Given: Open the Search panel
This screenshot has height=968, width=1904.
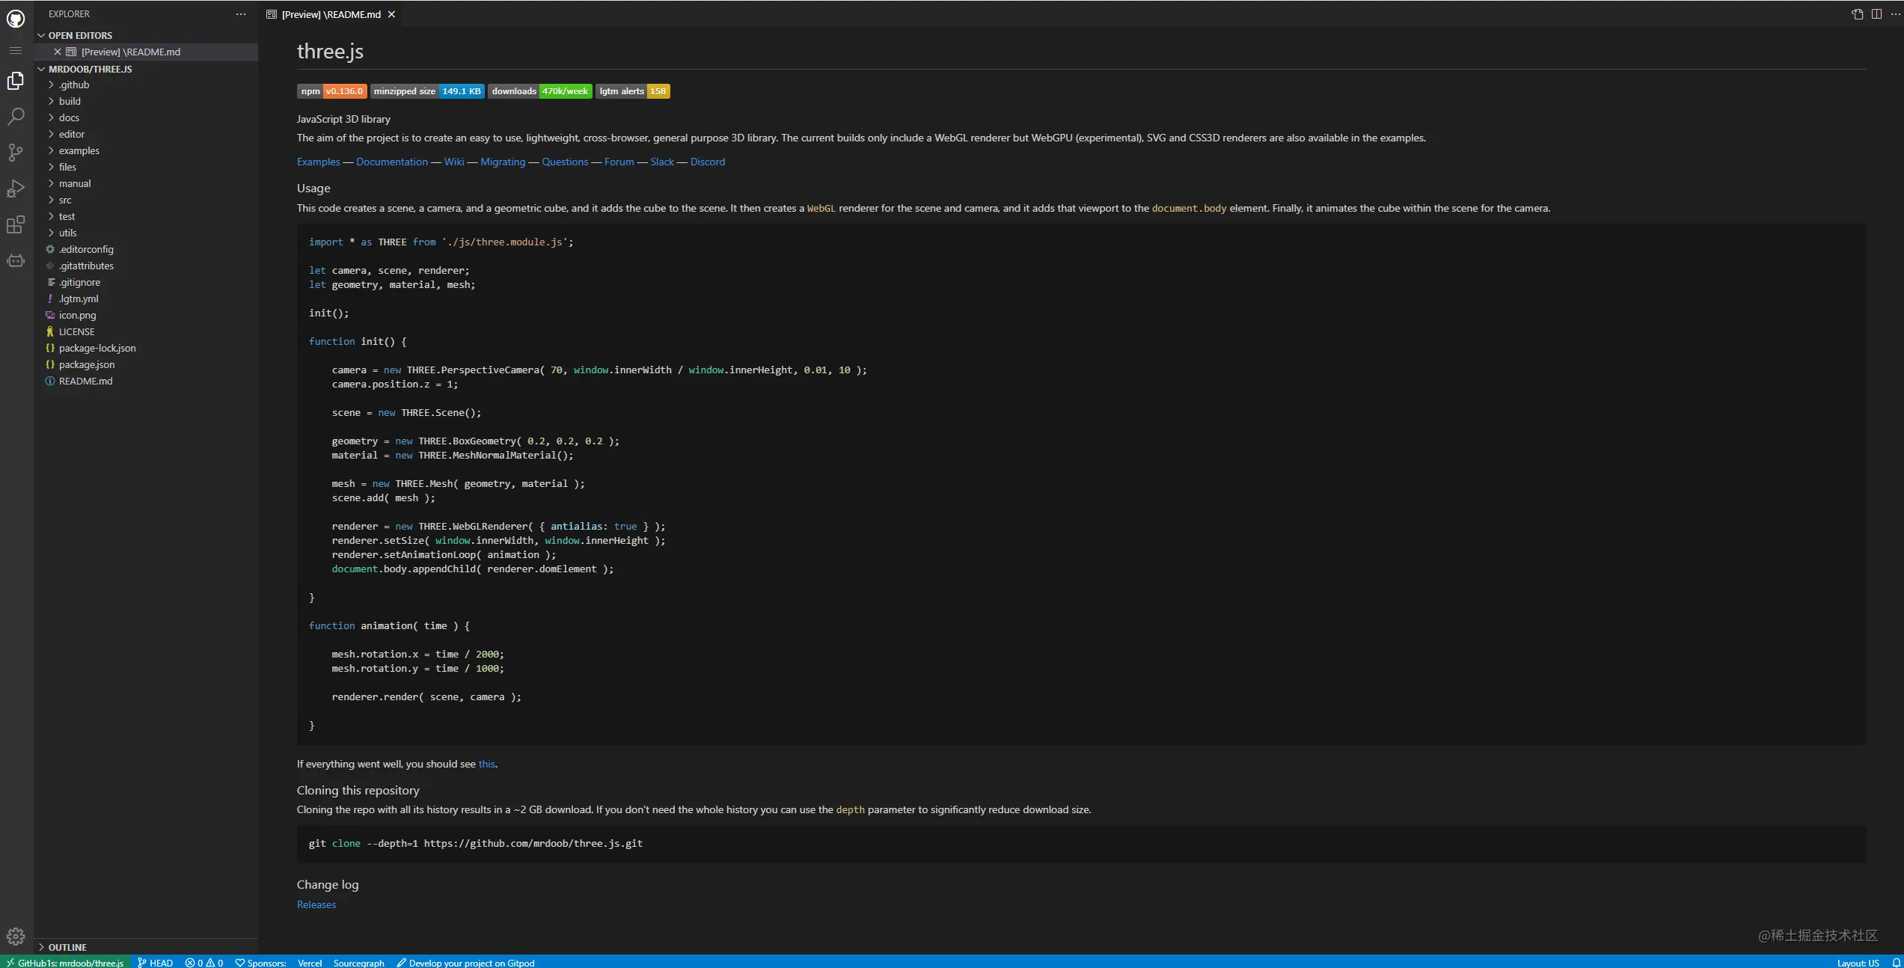Looking at the screenshot, I should [16, 117].
